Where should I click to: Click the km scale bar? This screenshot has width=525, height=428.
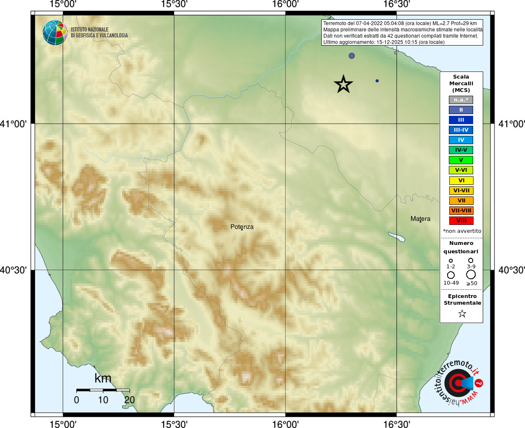[103, 390]
